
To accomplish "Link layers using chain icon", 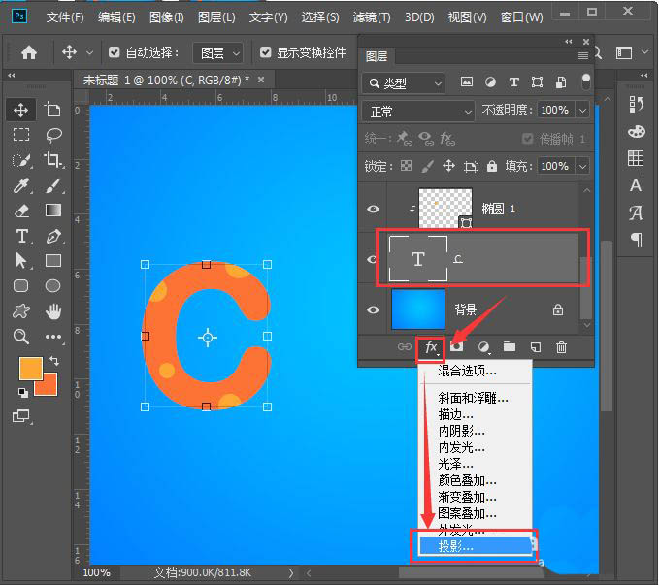I will click(x=405, y=347).
